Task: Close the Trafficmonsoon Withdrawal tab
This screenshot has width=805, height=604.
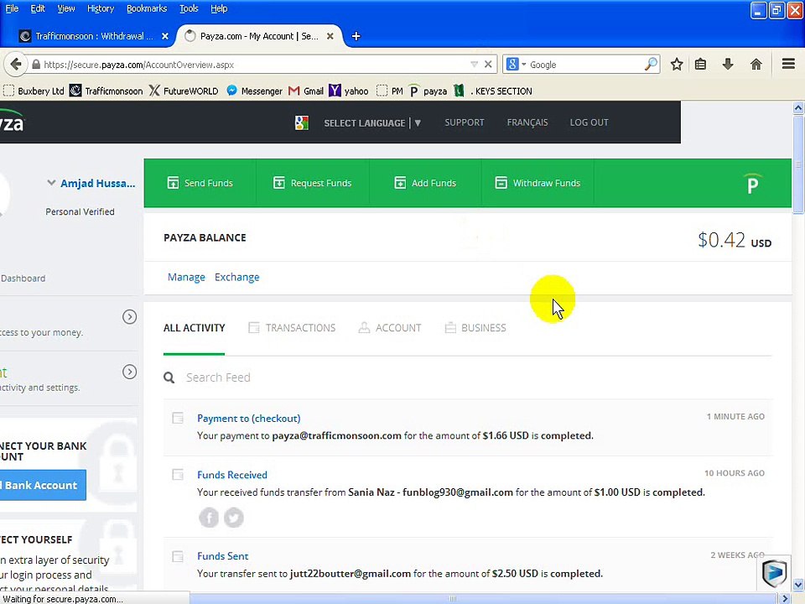Action: click(165, 36)
